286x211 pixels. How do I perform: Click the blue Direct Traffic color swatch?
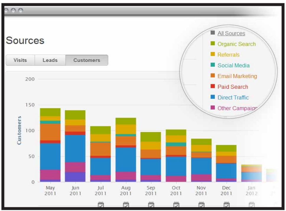213,97
